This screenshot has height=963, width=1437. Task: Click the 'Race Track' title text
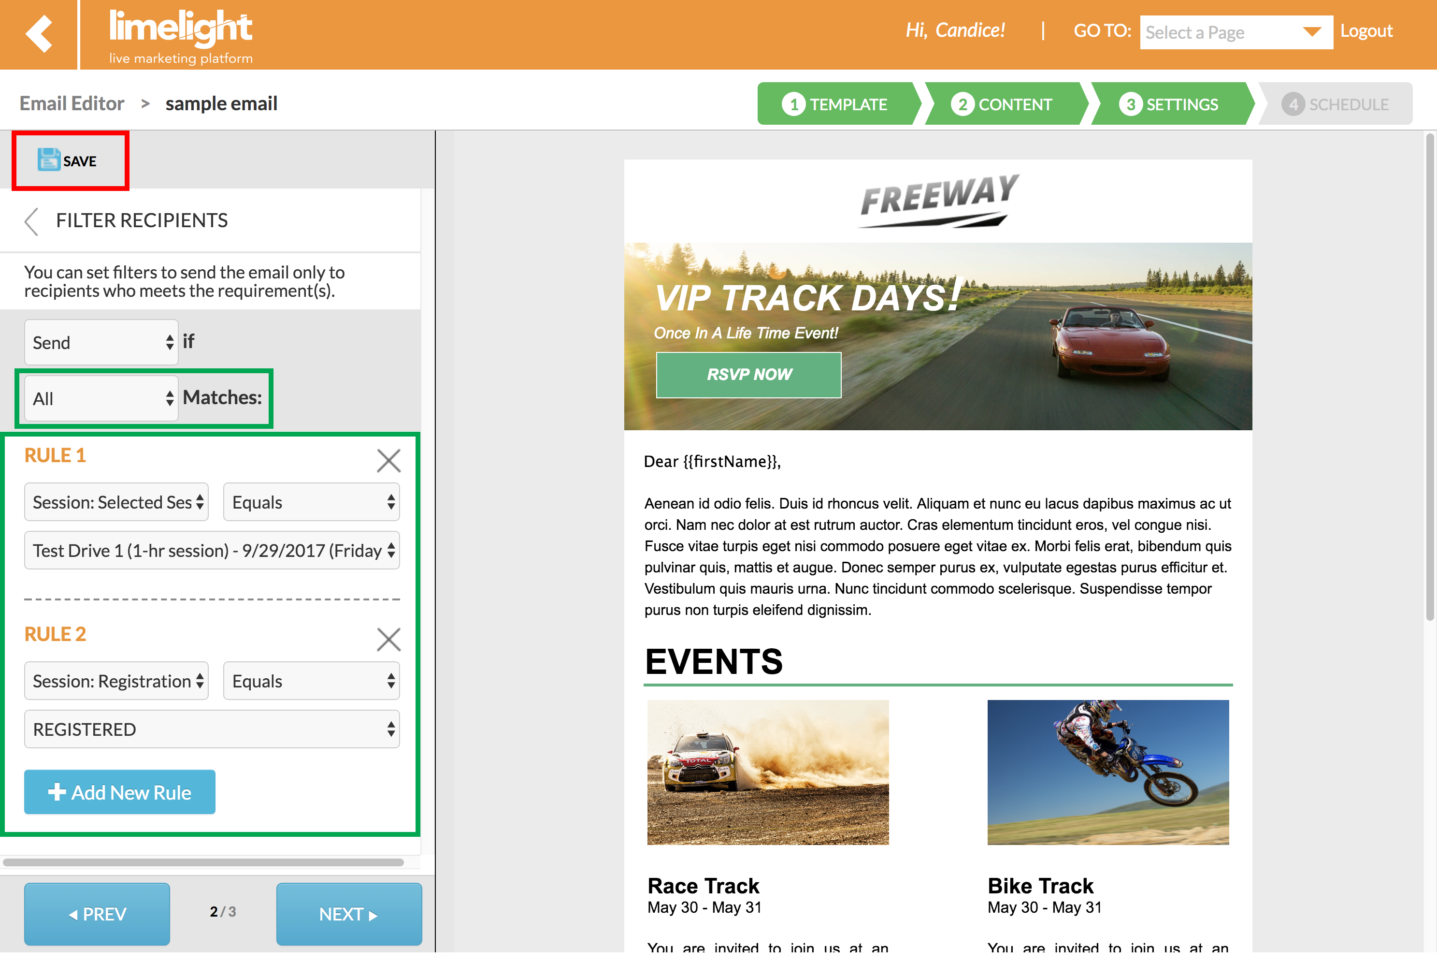704,886
